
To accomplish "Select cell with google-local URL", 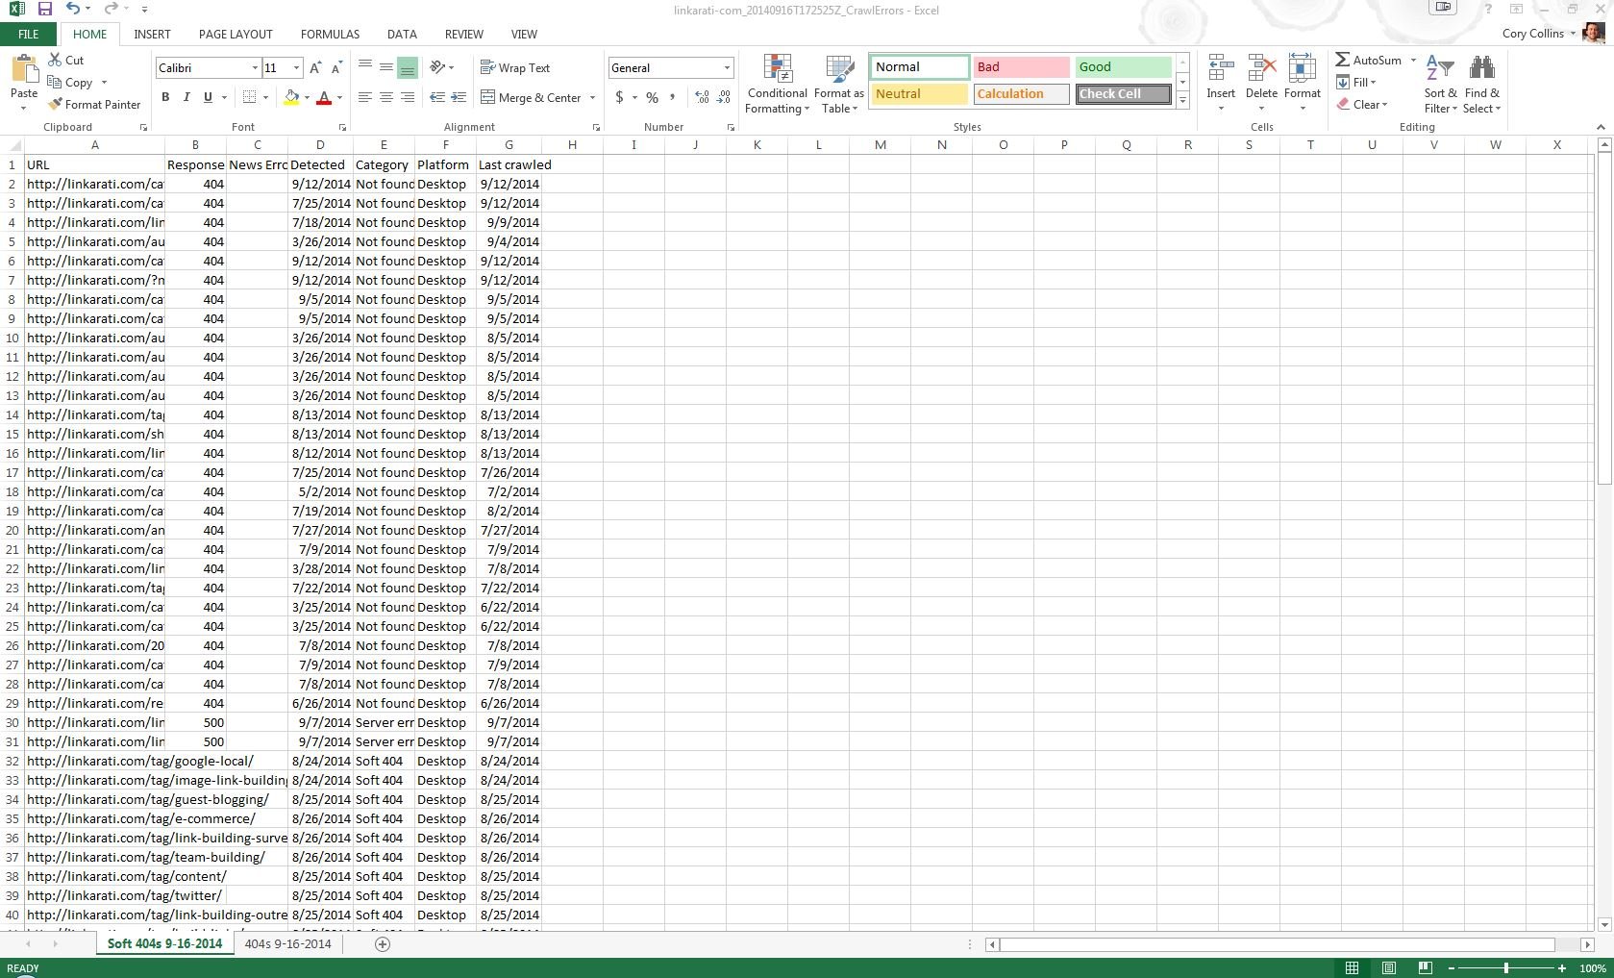I will [95, 761].
